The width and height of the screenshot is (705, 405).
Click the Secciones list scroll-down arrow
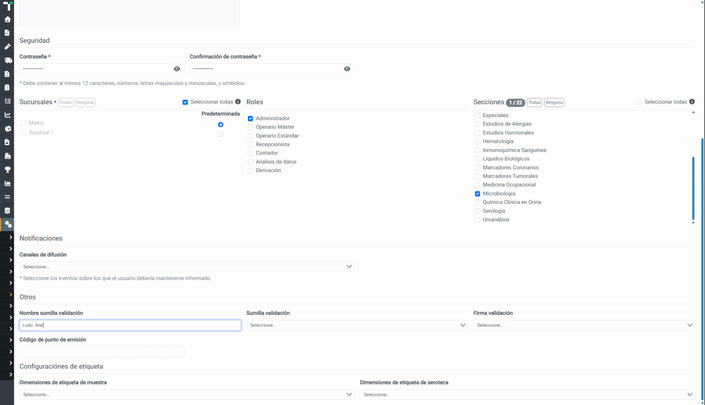point(693,223)
